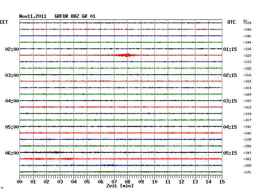This screenshot has height=192, width=253.
Task: Click the x-axis minute label 04
Action: 74,182
